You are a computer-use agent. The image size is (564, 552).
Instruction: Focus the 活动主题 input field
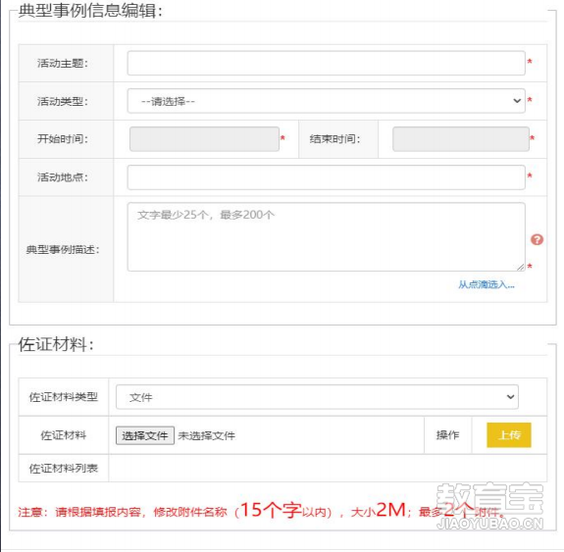(326, 64)
